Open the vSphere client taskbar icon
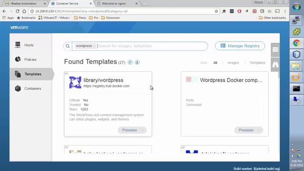 click(x=296, y=32)
